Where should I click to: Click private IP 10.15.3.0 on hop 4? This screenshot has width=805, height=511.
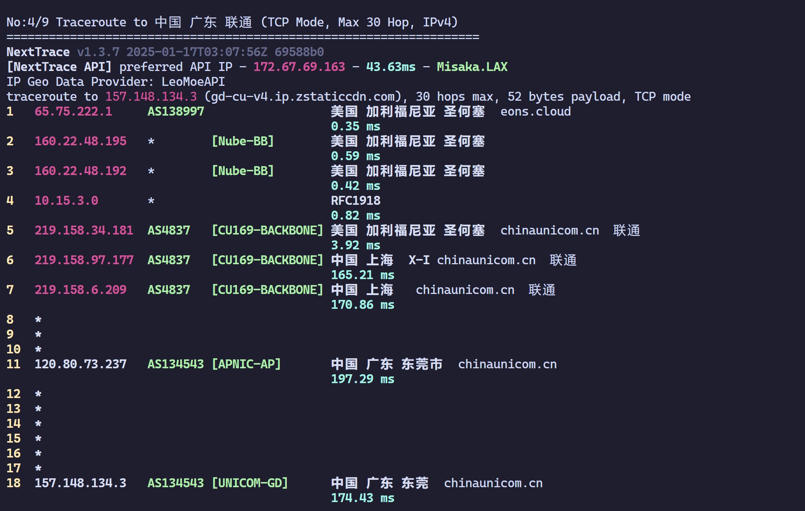click(x=66, y=201)
